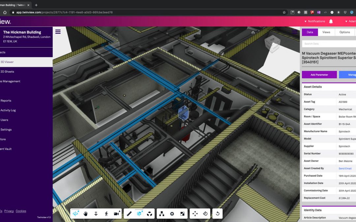Click the Asset Owner value Ben Malone

345,161
